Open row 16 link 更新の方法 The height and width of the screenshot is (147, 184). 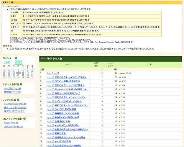click(56, 133)
